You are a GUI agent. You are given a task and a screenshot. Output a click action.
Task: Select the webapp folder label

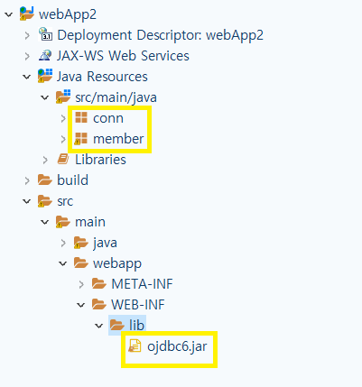click(117, 263)
